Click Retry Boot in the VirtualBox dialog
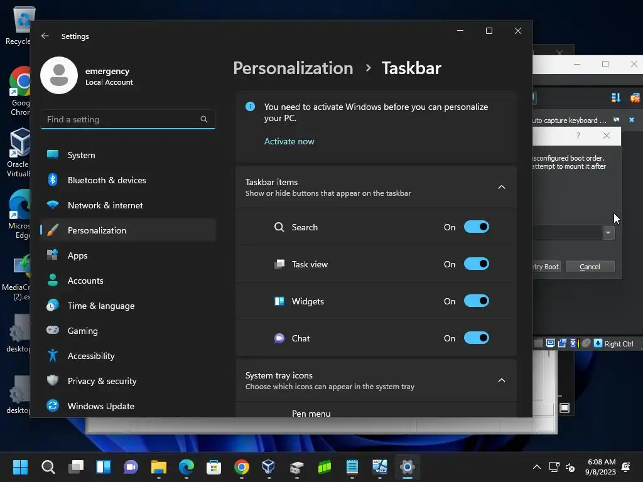This screenshot has height=482, width=643. tap(547, 266)
